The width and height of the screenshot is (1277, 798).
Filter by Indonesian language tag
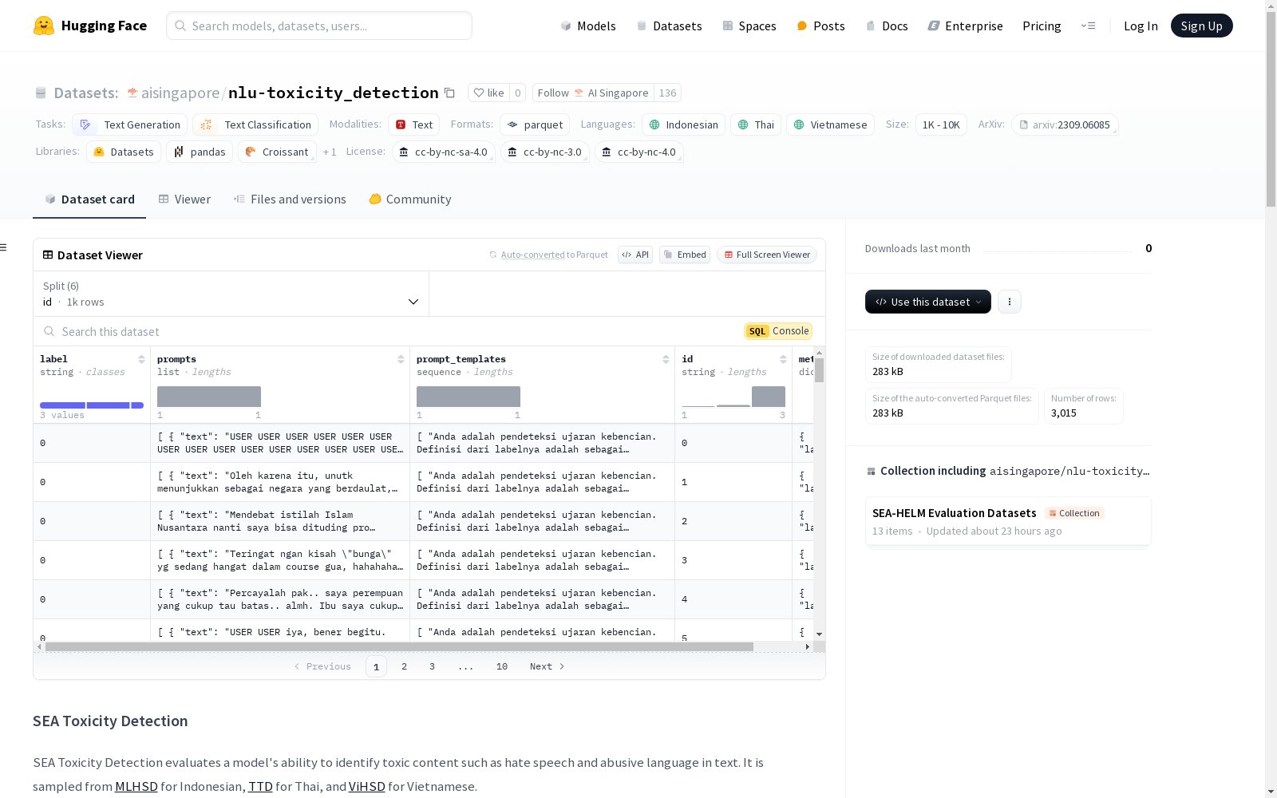[683, 124]
